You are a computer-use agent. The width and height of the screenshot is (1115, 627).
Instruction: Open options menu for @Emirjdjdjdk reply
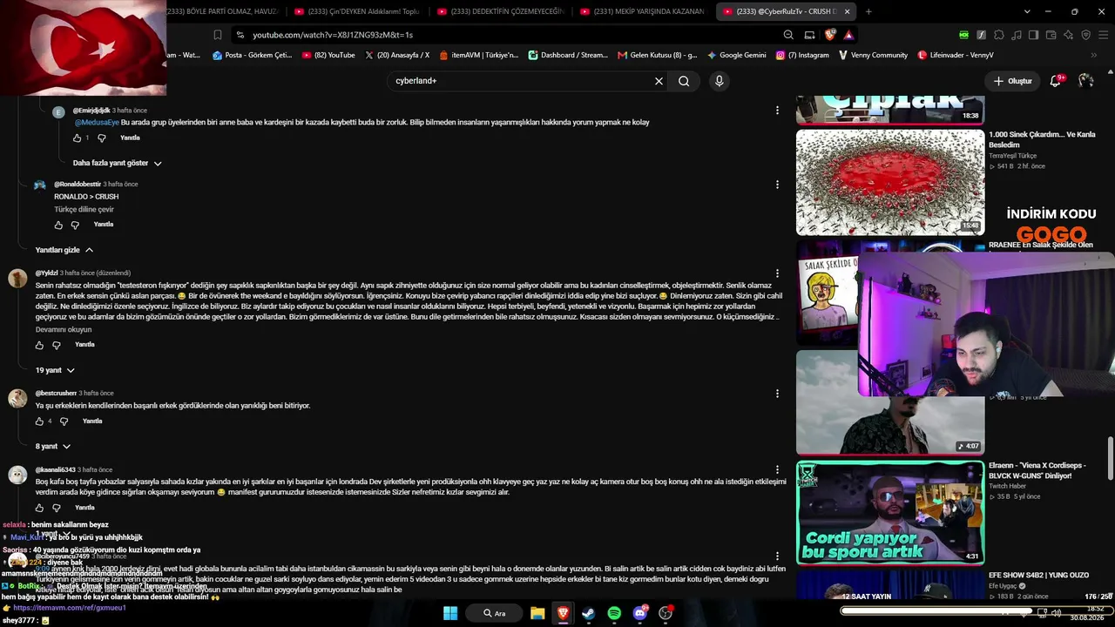point(777,111)
